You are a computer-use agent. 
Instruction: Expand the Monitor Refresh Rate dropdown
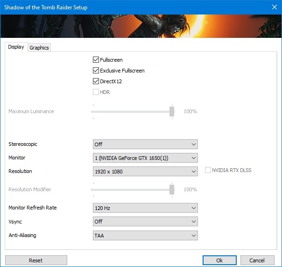pos(145,208)
